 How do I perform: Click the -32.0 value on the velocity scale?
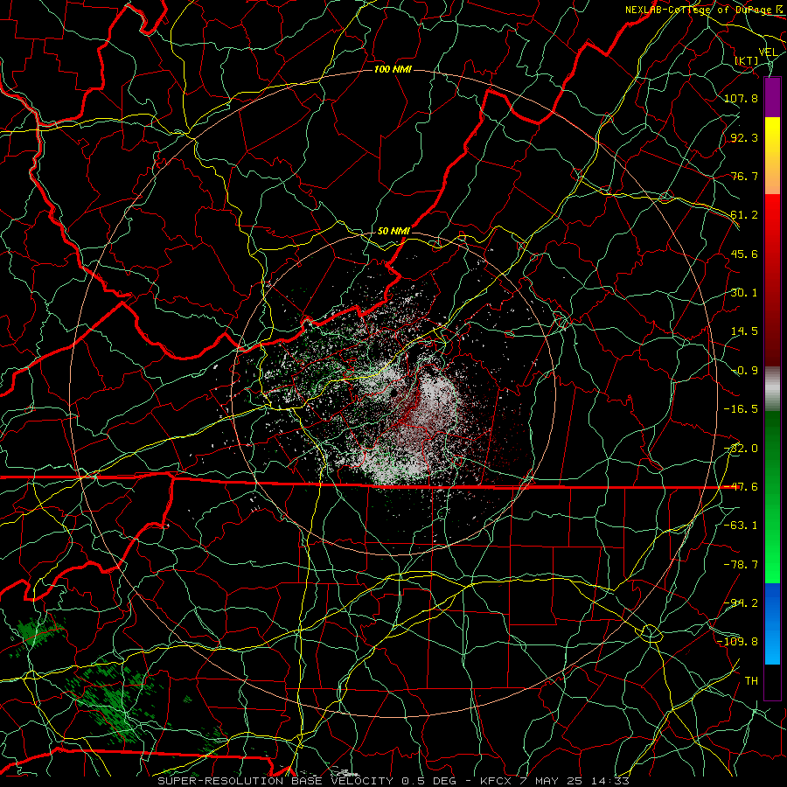(x=741, y=449)
